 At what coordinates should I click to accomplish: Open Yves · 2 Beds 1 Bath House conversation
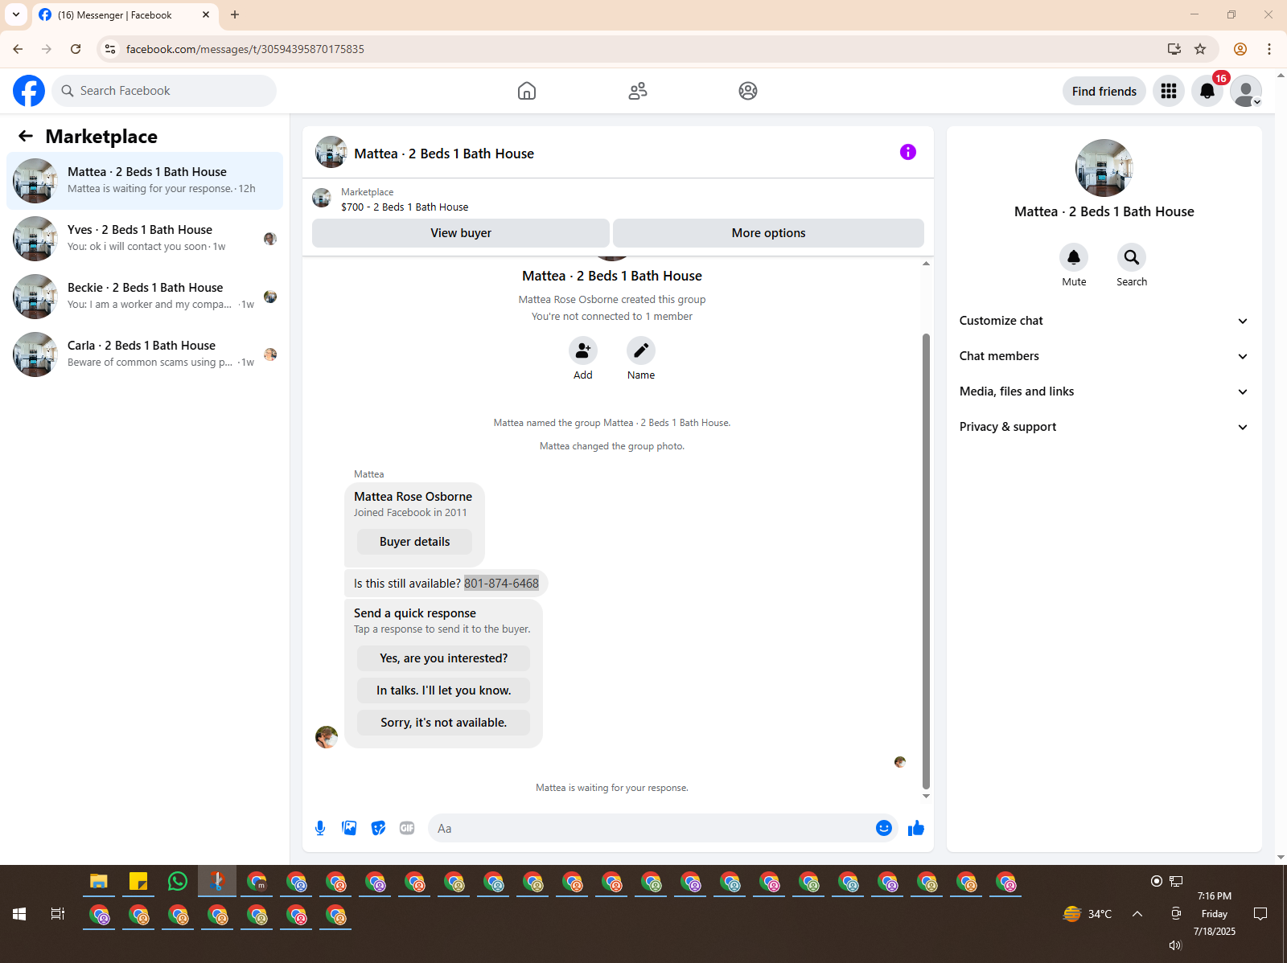pyautogui.click(x=145, y=239)
